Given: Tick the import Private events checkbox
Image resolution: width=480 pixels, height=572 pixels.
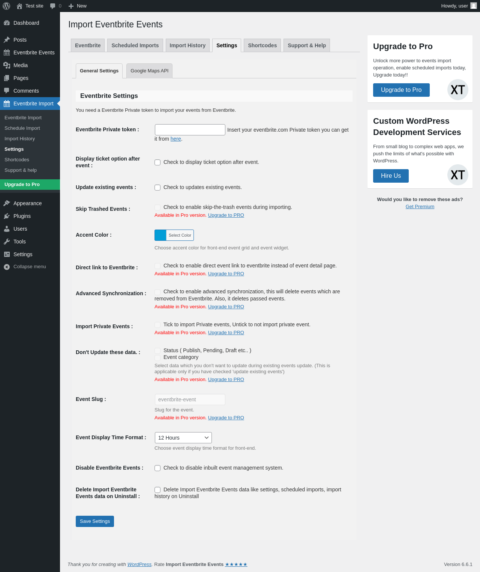Looking at the screenshot, I should point(157,325).
